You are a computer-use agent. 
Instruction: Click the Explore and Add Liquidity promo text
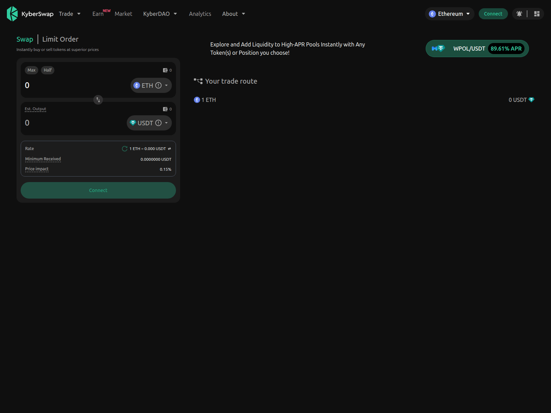point(288,49)
